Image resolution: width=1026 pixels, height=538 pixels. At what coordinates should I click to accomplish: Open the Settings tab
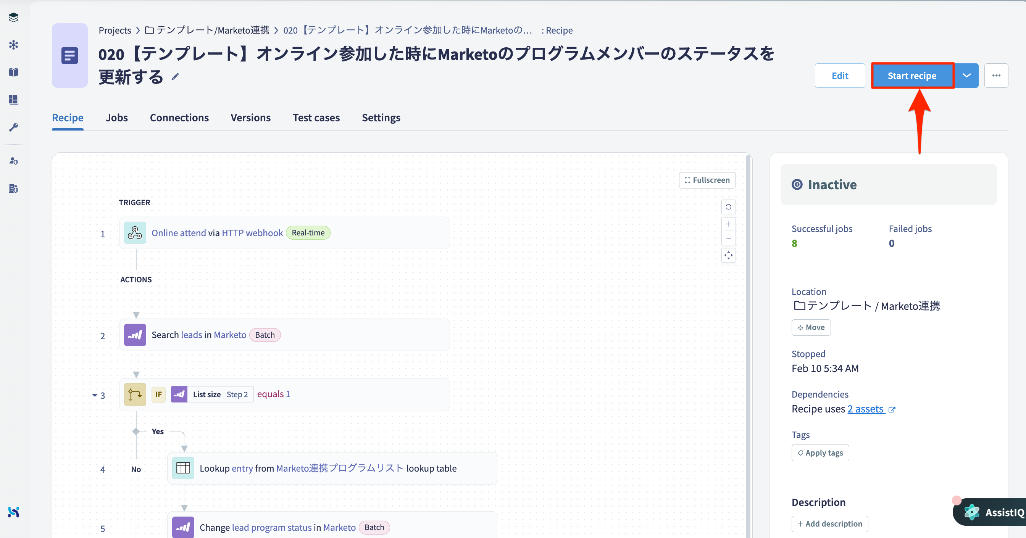click(x=381, y=118)
